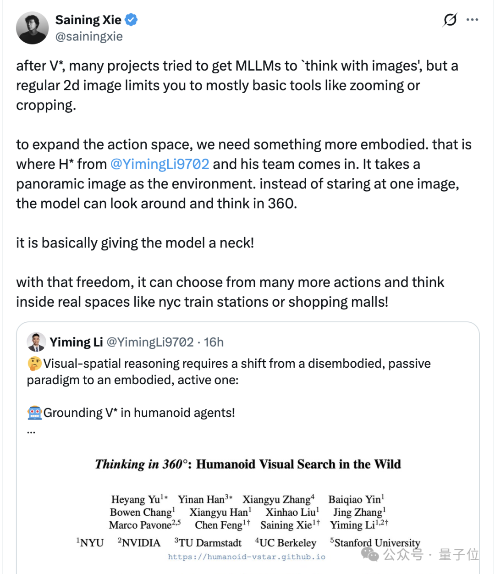The image size is (495, 574).
Task: Click the blue verified badge
Action: click(132, 20)
